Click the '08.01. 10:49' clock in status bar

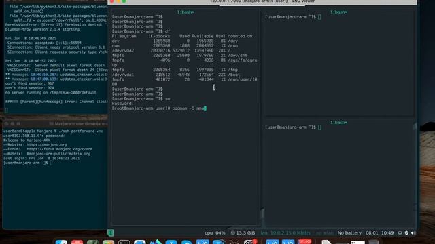tap(379, 233)
